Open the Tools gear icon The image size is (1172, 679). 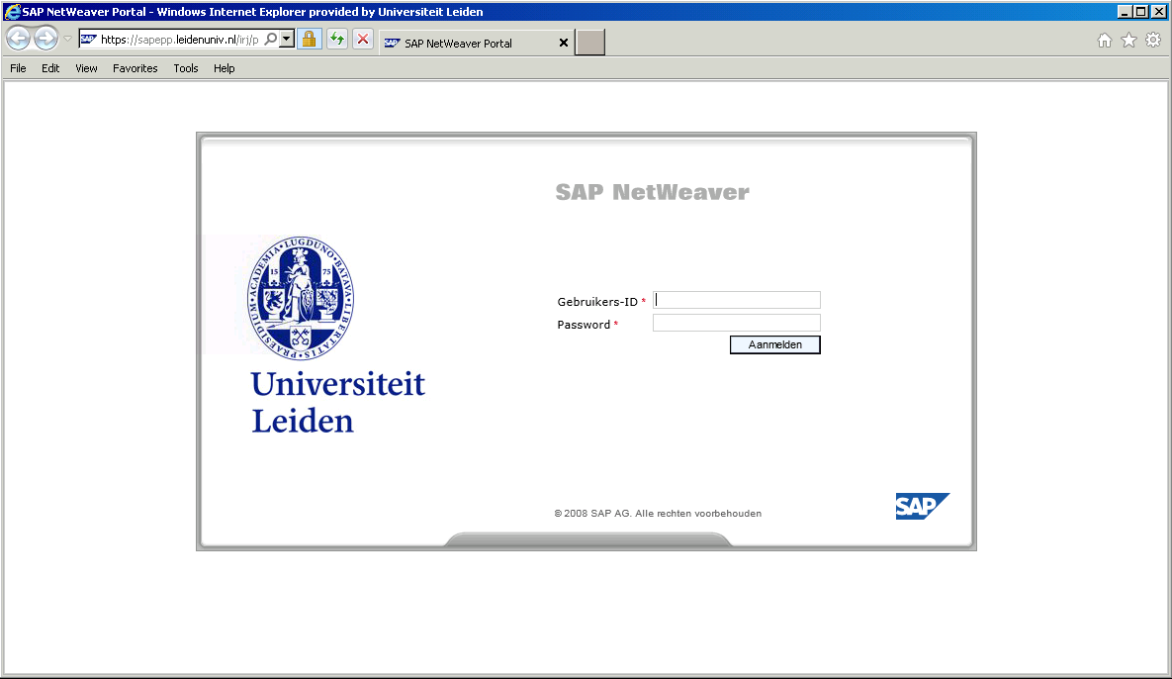(x=1152, y=41)
